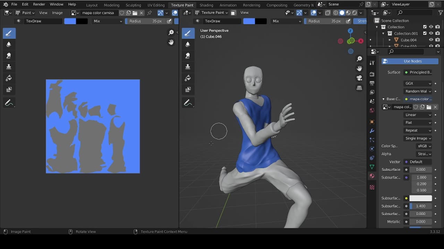The height and width of the screenshot is (249, 444).
Task: Switch orthographic/perspective grid icon
Action: pos(359,88)
